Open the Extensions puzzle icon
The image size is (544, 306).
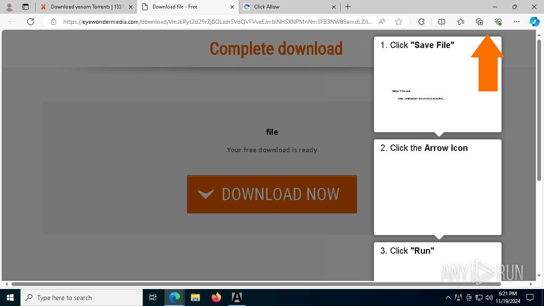421,22
